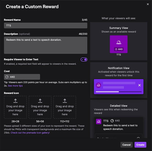This screenshot has height=151, width=152.
Task: Click the 46/200 character counter
Action: point(83,34)
